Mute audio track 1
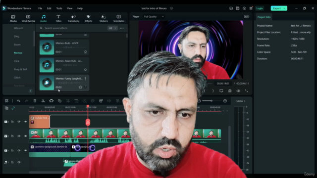Viewport: 317px width, 178px height. 19,162
